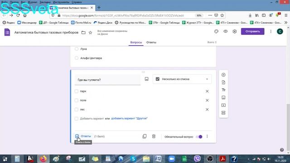The image size is (290, 163).
Task: Open the theme customization palette
Action: coord(216,31)
